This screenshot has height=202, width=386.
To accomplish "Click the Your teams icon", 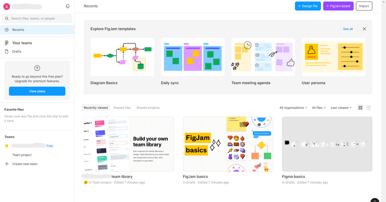I will 7,43.
